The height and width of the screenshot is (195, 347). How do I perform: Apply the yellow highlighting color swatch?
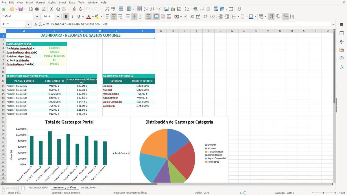click(97, 17)
